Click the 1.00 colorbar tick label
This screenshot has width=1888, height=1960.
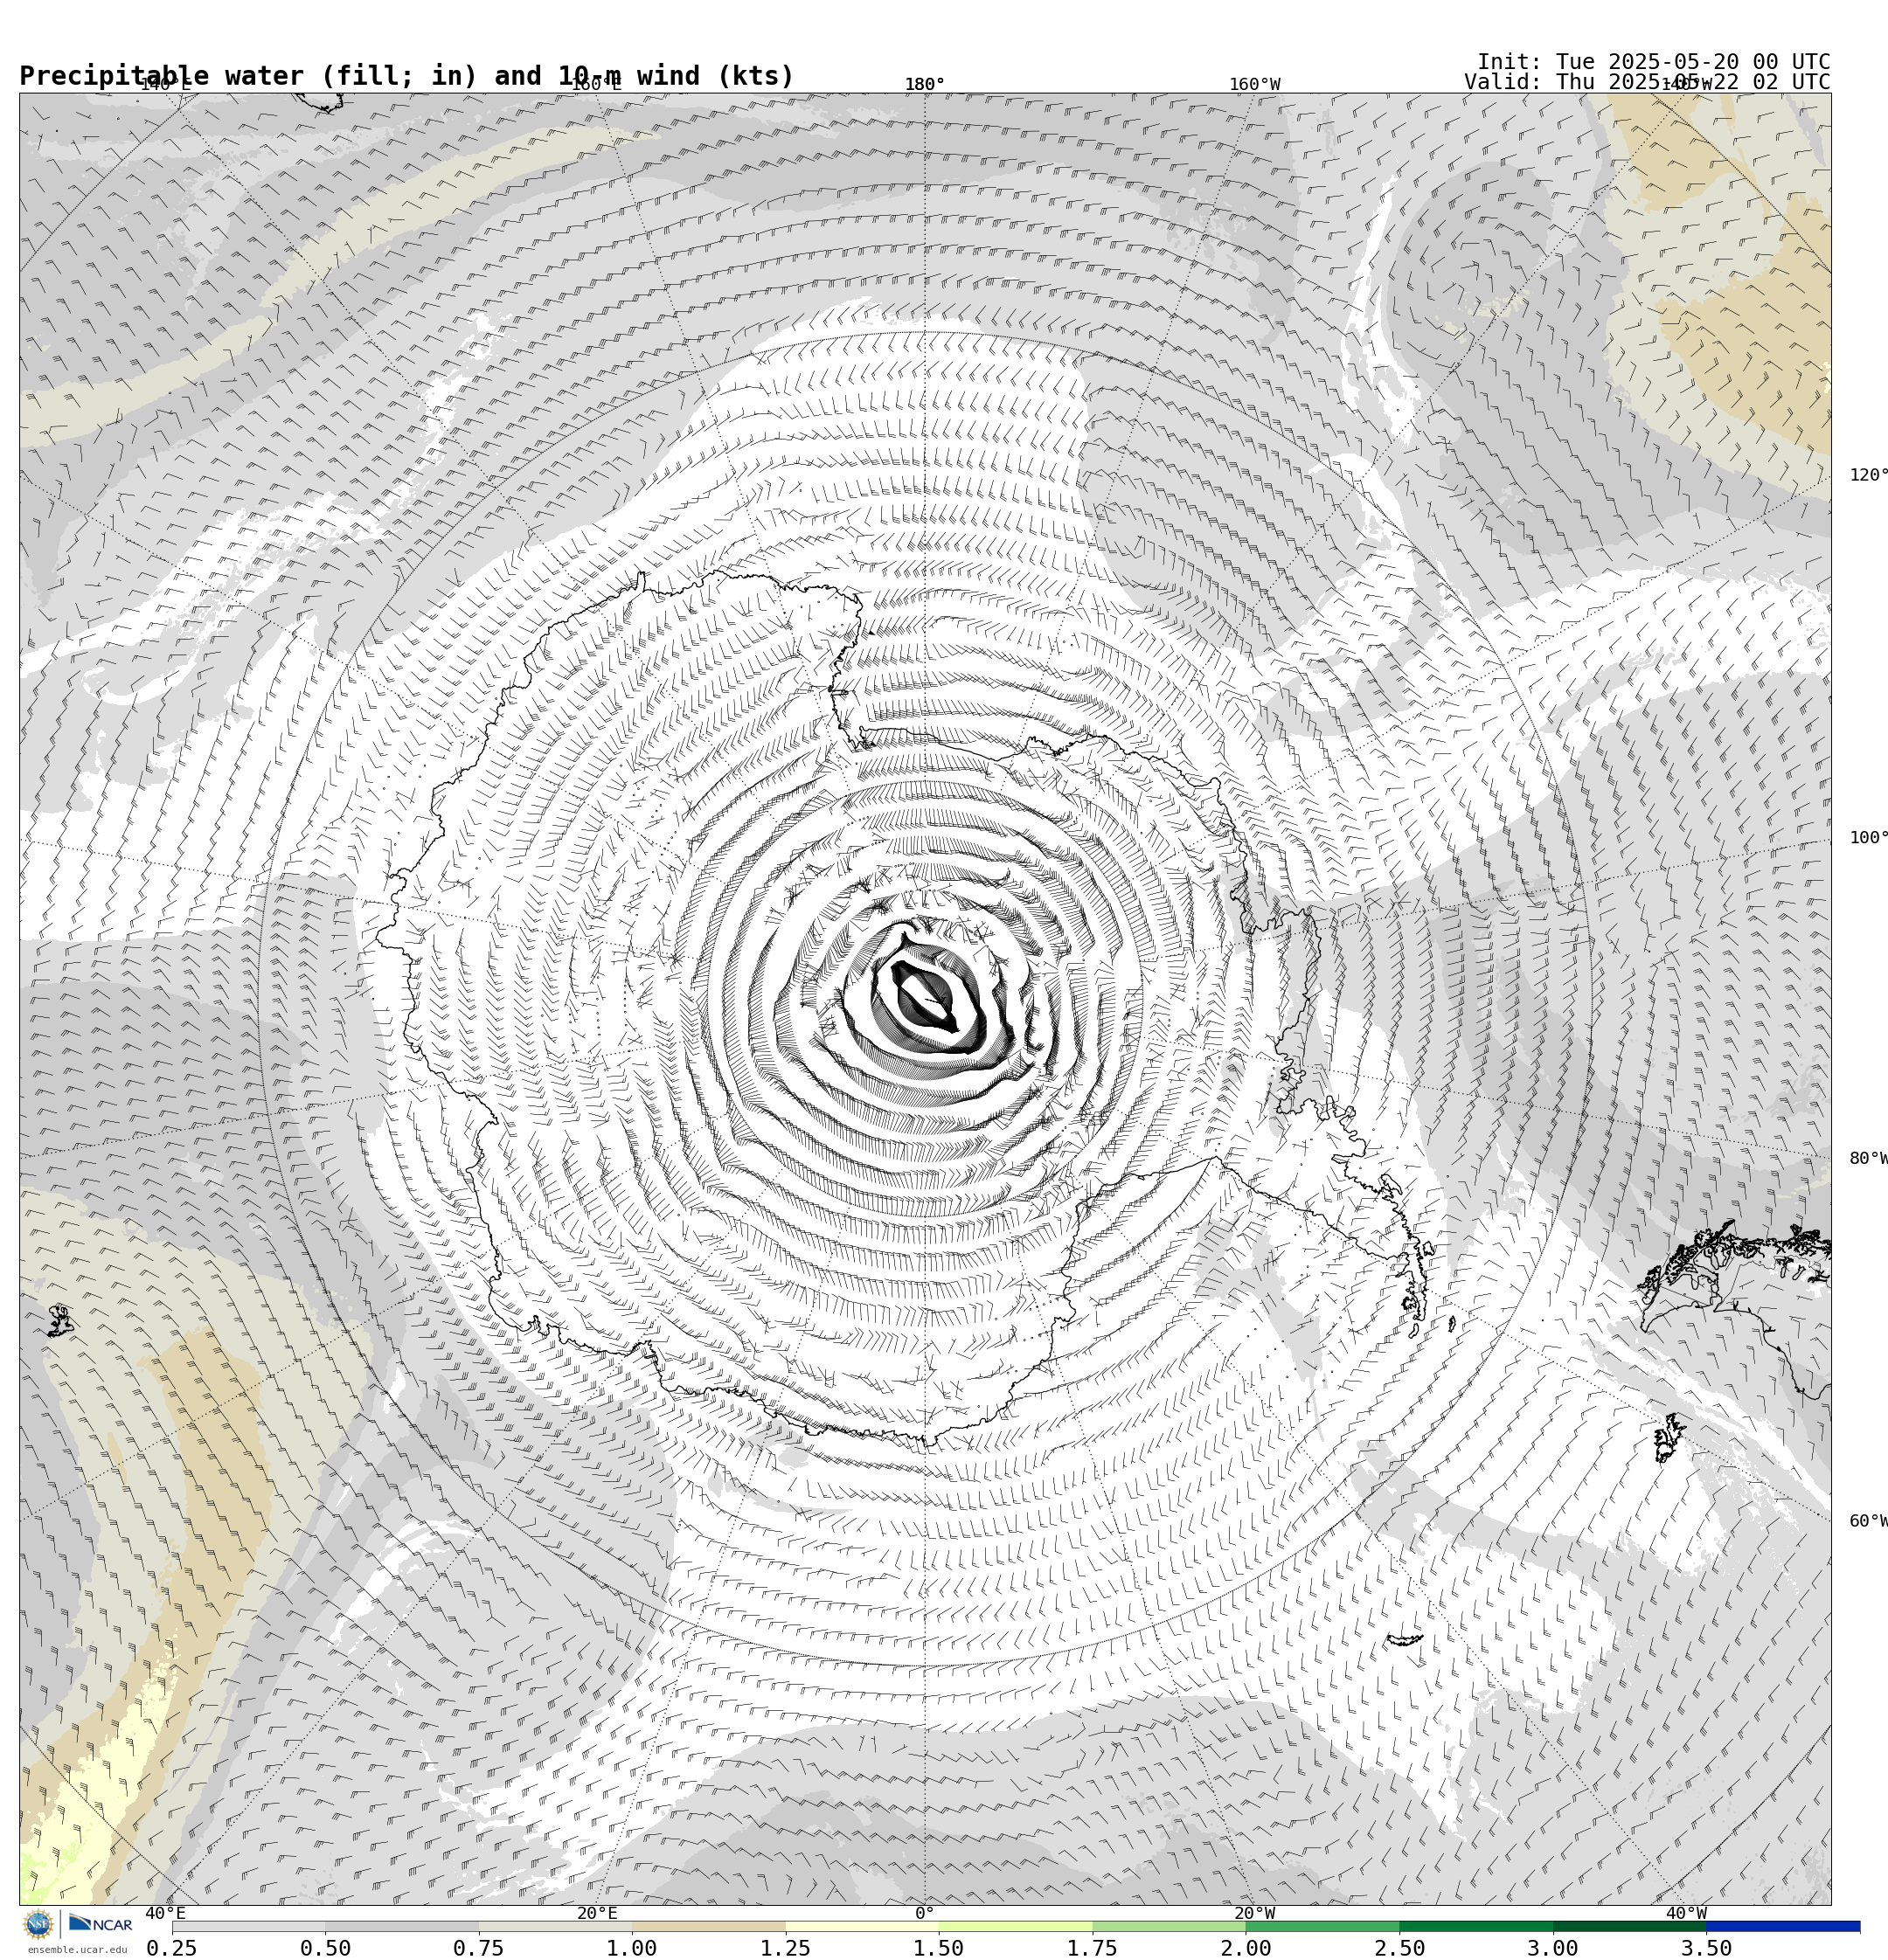tap(632, 1948)
